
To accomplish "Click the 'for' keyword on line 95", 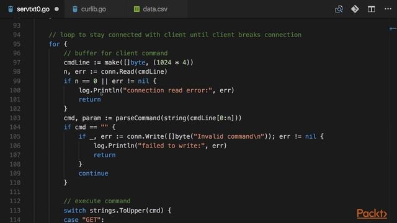I will (x=55, y=44).
